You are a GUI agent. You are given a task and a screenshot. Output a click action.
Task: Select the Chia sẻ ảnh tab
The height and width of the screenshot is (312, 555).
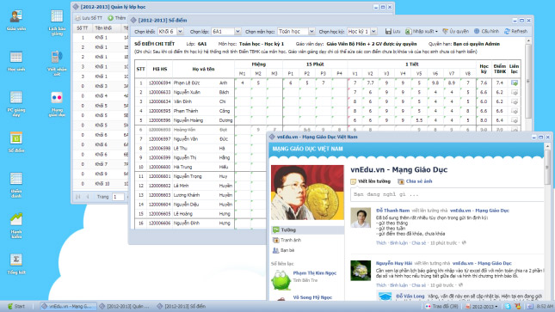click(x=415, y=181)
